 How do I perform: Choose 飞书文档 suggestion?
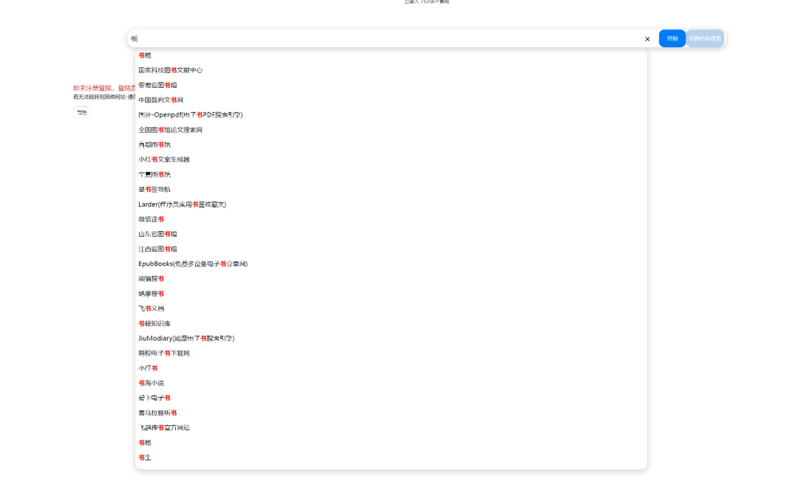tap(391, 309)
